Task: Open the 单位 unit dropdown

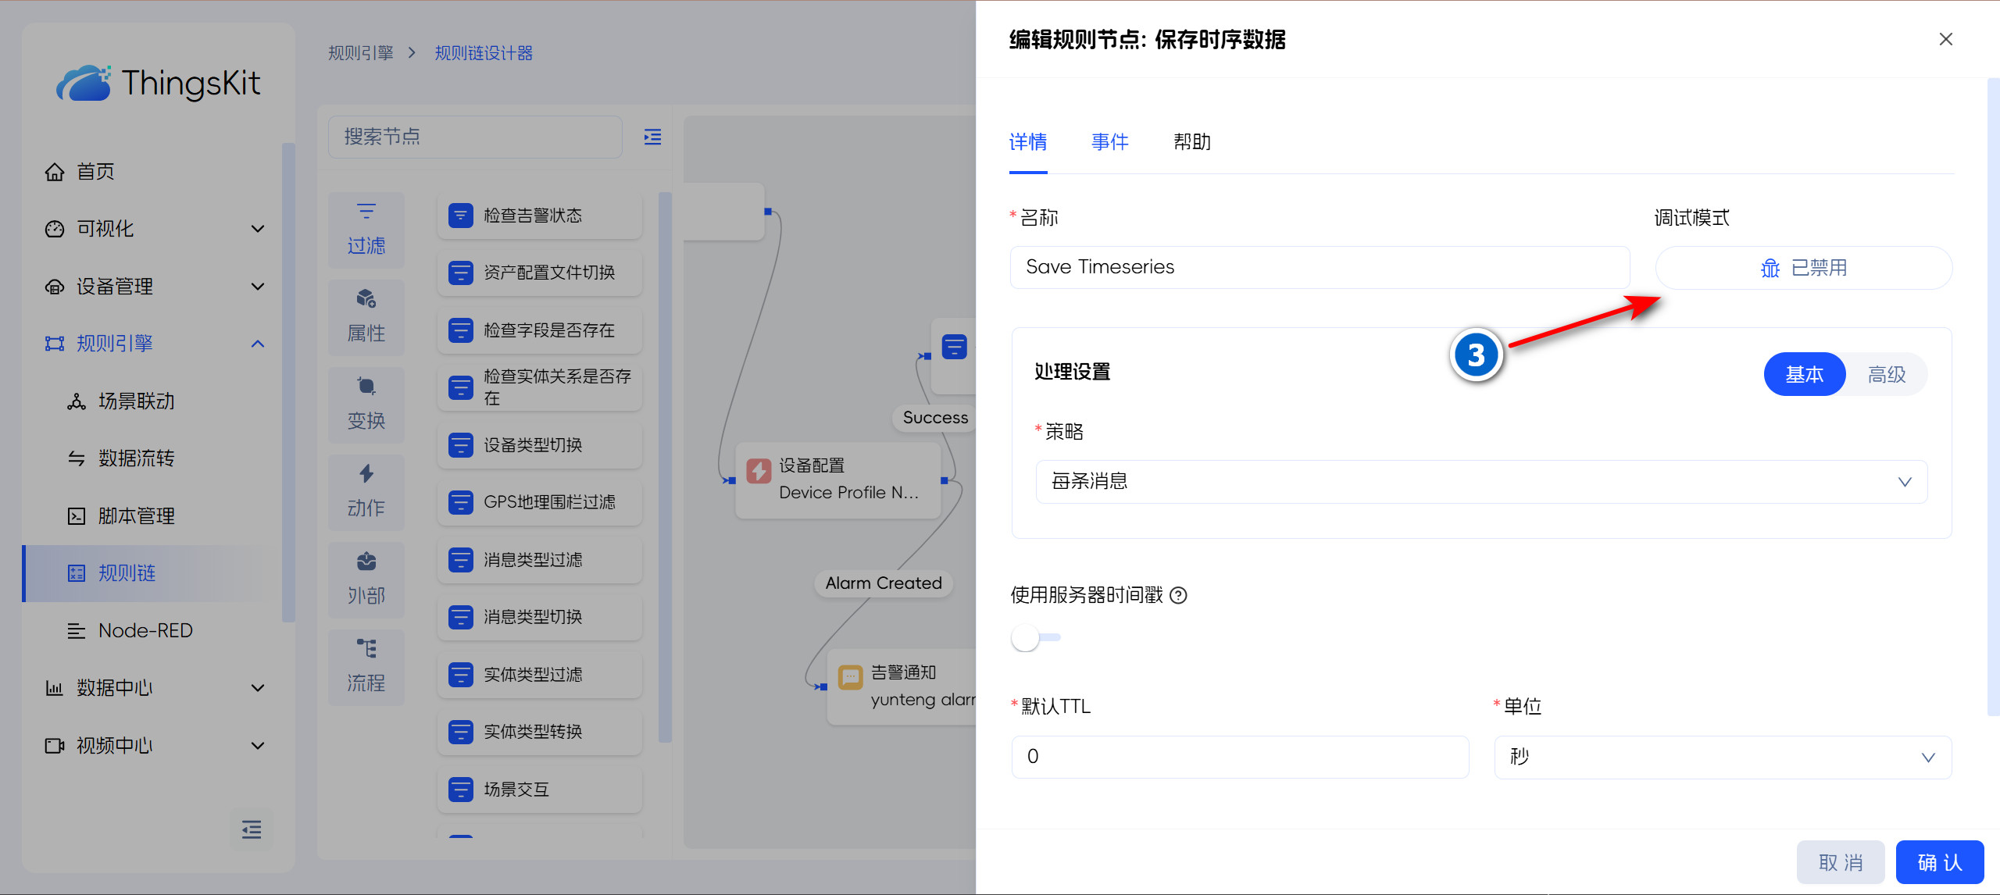Action: 1722,757
